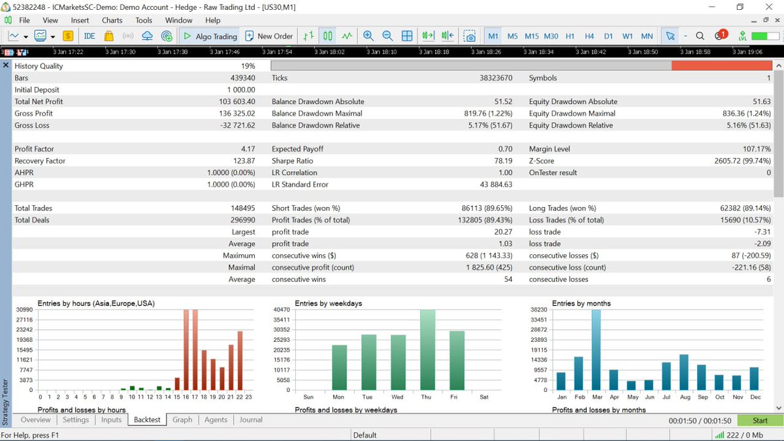Viewport: 784px width, 441px height.
Task: Click the History Quality progress bar
Action: (521, 65)
